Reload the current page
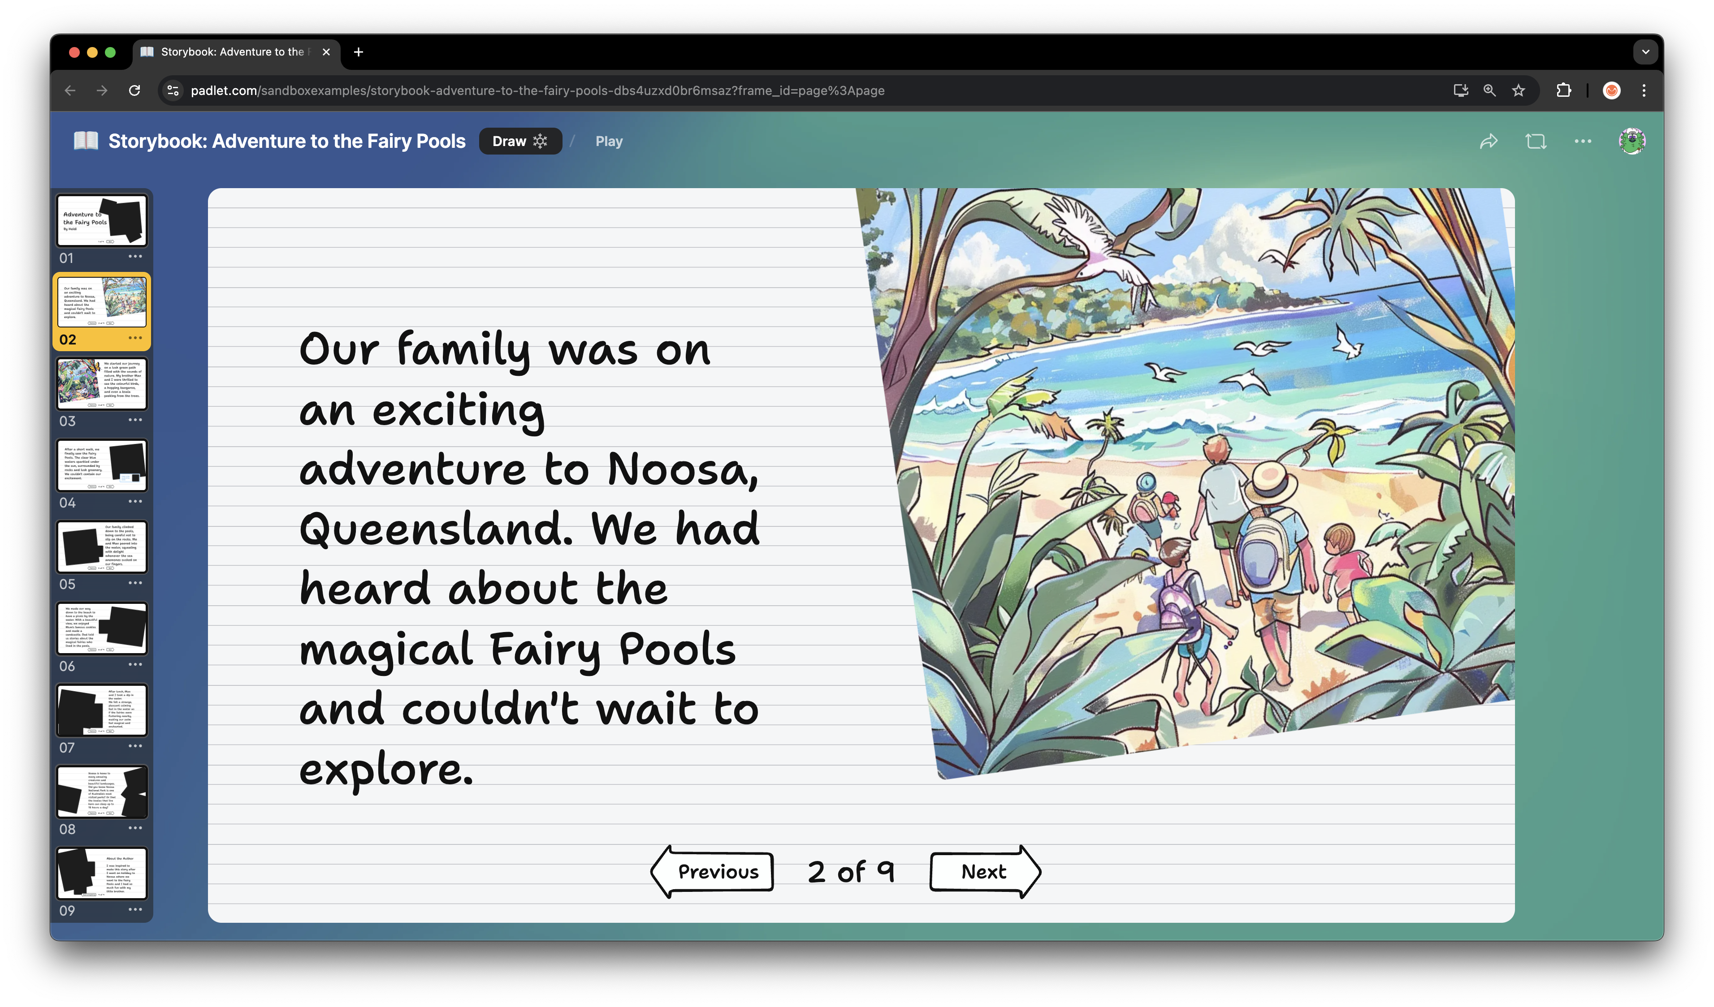The height and width of the screenshot is (1007, 1714). pyautogui.click(x=134, y=90)
